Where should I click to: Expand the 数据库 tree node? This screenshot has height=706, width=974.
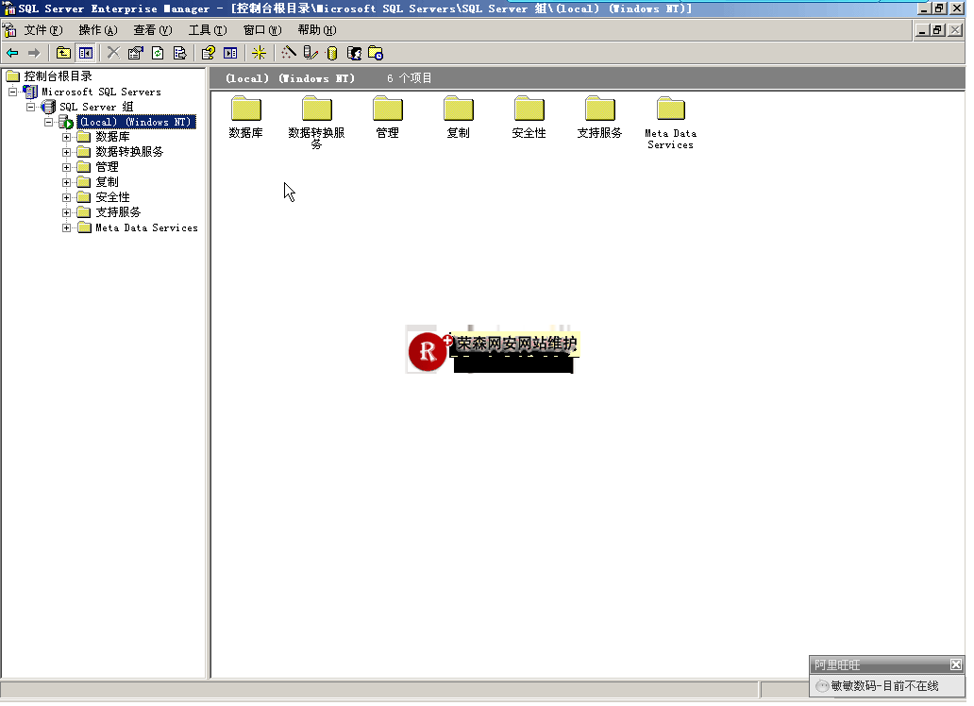67,137
